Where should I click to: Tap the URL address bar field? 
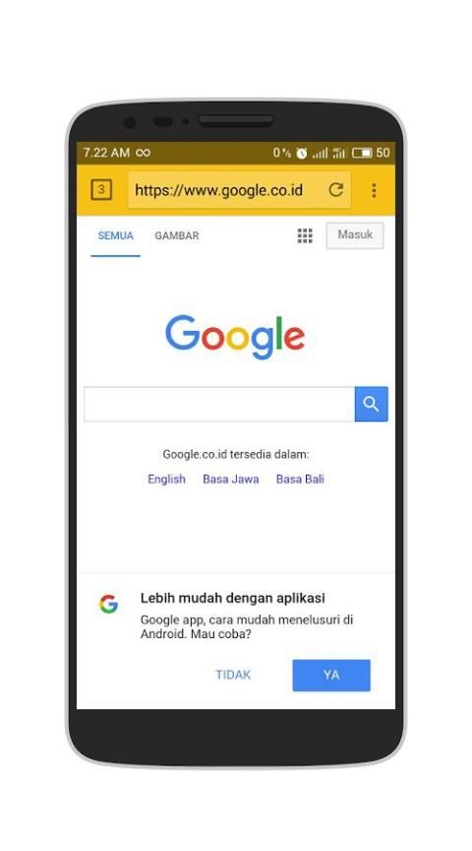coord(239,190)
